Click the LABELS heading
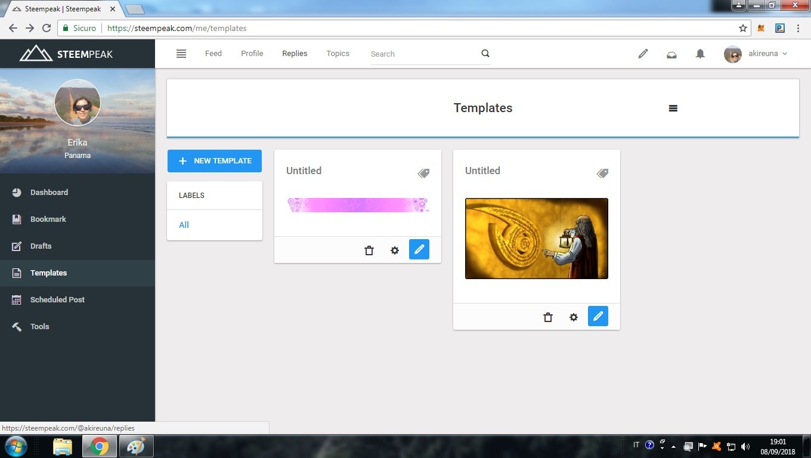 [191, 196]
